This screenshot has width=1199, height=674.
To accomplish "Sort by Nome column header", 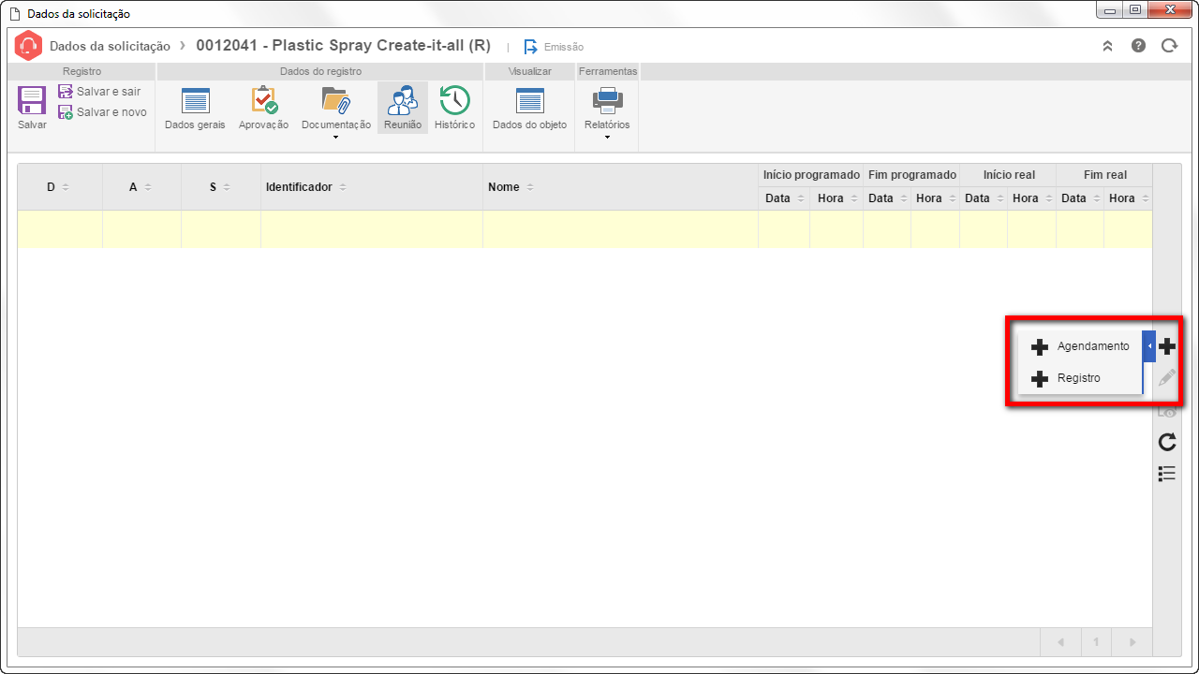I will (x=620, y=187).
